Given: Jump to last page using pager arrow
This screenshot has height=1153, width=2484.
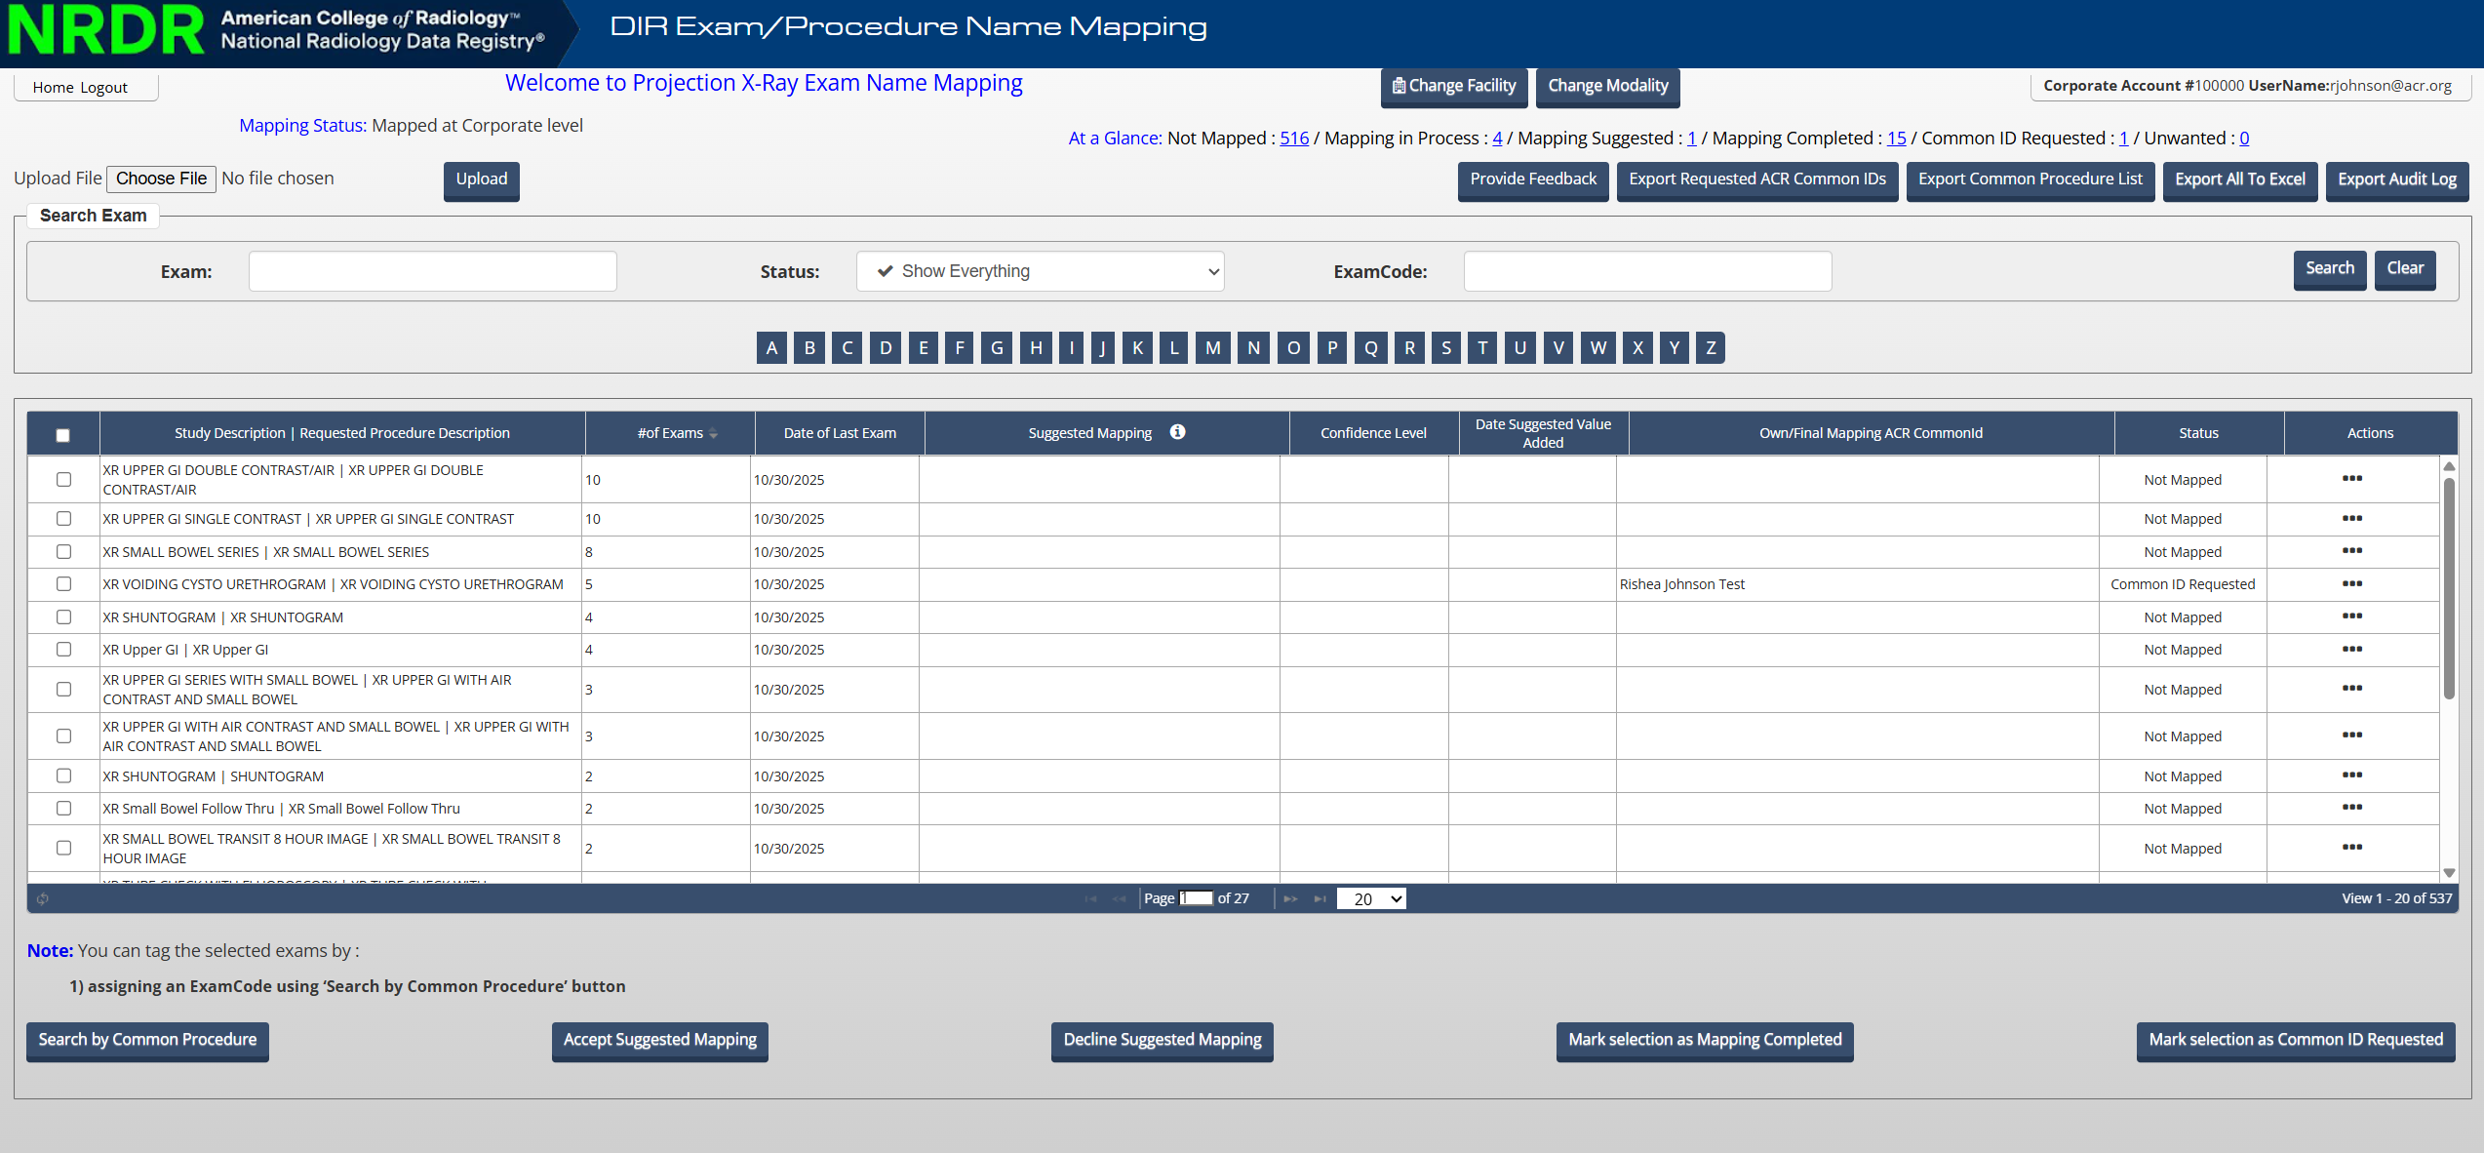Looking at the screenshot, I should [1320, 898].
